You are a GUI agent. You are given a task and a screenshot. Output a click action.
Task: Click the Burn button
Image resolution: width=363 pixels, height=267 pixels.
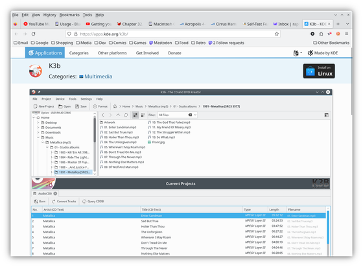40,202
